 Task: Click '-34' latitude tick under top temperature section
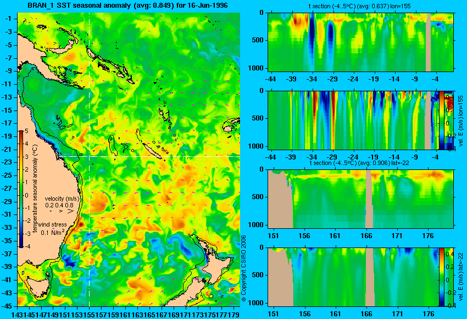pos(312,79)
